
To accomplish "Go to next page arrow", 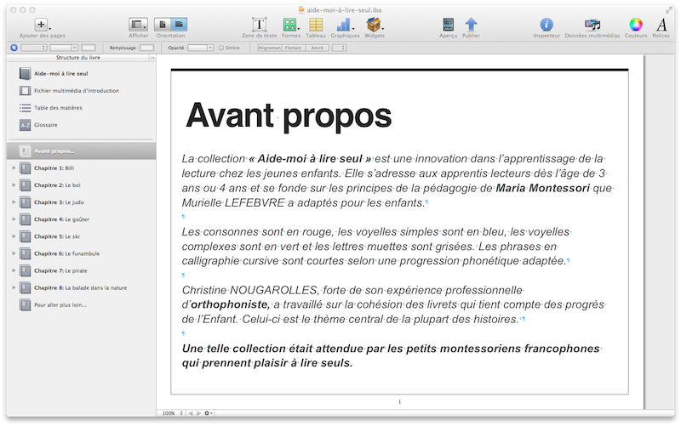I will [198, 413].
